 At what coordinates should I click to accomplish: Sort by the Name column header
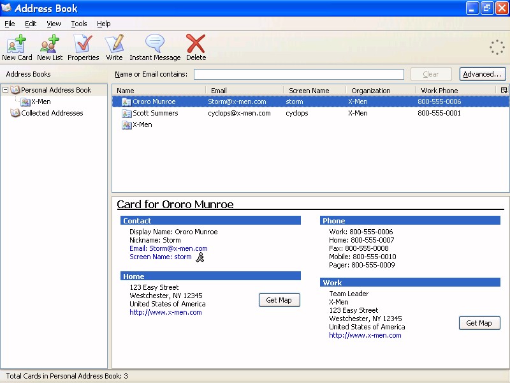(x=159, y=91)
